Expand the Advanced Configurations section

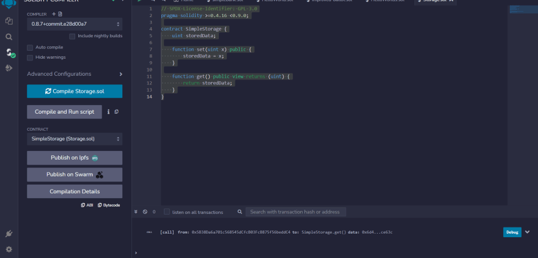[x=75, y=74]
